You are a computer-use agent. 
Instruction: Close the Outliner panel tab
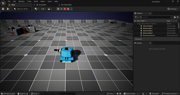pyautogui.click(x=150, y=13)
